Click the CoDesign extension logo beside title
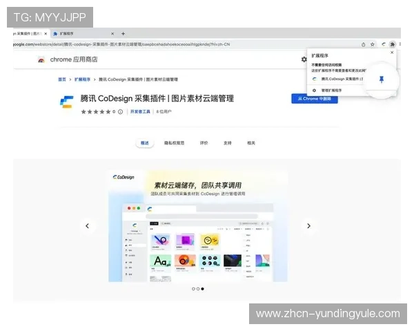Viewport: 414px width, 331px height. click(x=67, y=102)
